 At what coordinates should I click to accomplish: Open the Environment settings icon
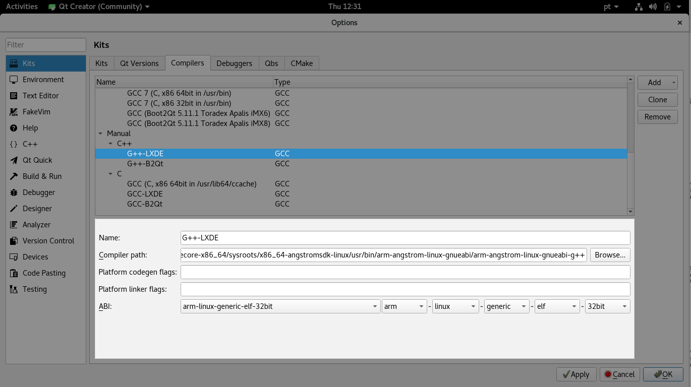14,80
